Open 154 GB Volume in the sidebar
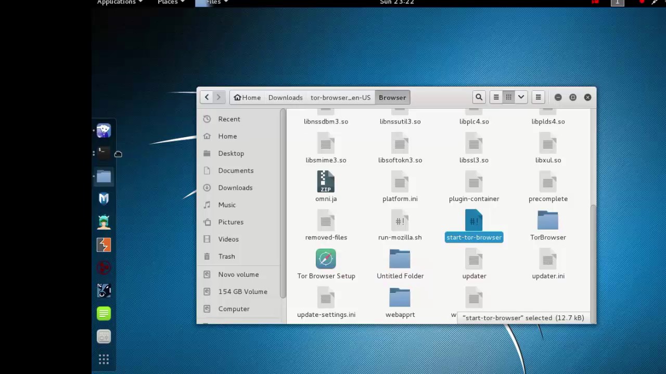 239,291
